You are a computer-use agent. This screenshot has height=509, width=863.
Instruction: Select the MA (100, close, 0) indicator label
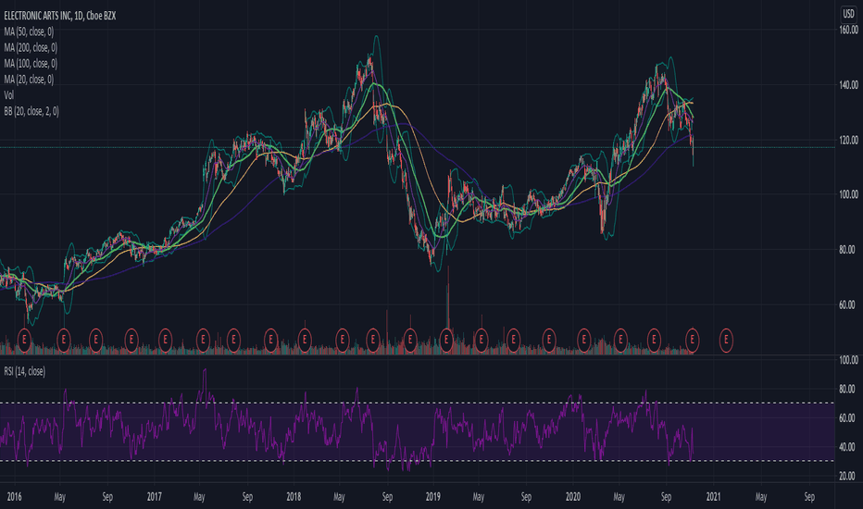tap(31, 64)
